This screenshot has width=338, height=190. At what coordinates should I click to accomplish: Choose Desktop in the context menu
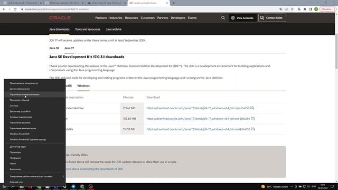pyautogui.click(x=34, y=182)
